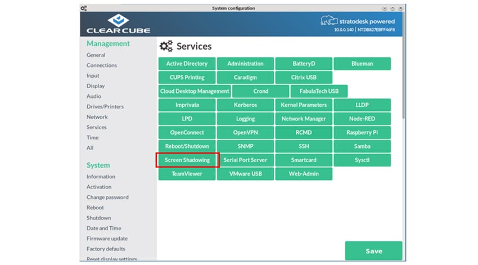Open the LPD service
This screenshot has height=265, width=478.
click(187, 119)
